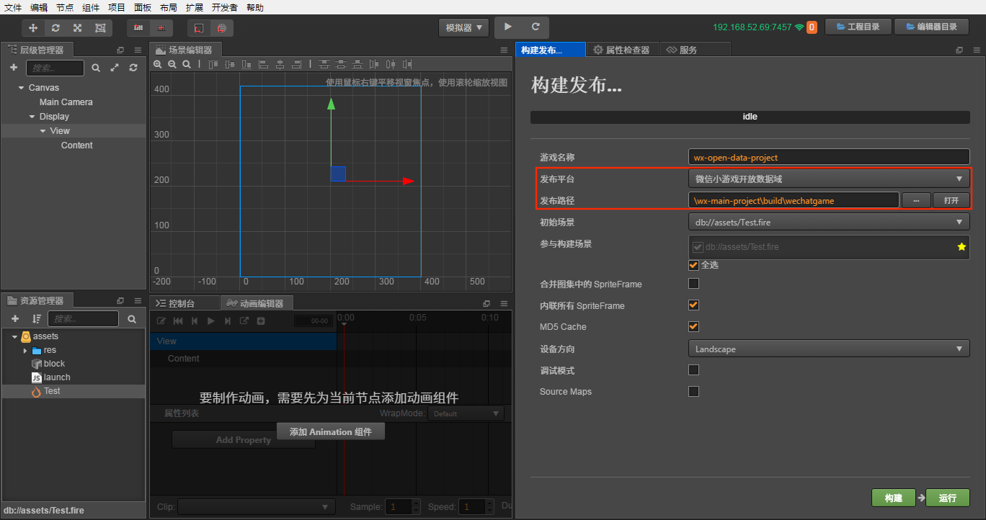The image size is (986, 520).
Task: Uncheck the select all scenes checkbox
Action: click(x=694, y=265)
